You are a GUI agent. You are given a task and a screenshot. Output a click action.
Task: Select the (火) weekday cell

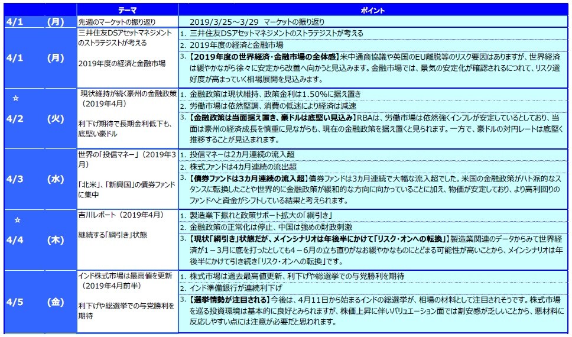tap(55, 118)
